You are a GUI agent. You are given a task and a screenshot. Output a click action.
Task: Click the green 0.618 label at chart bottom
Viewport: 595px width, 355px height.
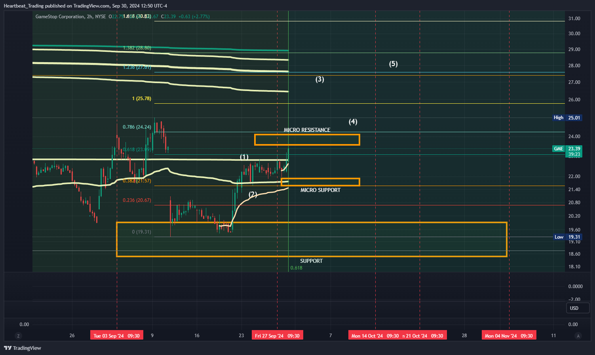click(296, 268)
